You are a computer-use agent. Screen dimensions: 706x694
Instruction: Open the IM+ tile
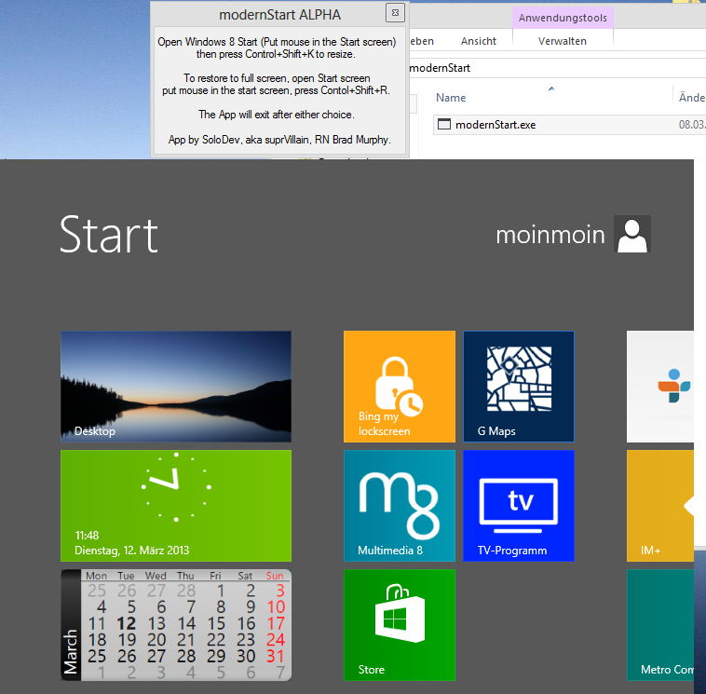(x=660, y=505)
